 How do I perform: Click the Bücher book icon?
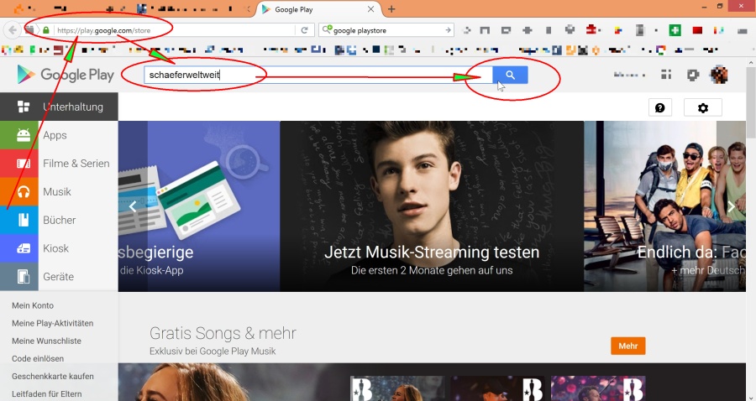click(x=19, y=220)
